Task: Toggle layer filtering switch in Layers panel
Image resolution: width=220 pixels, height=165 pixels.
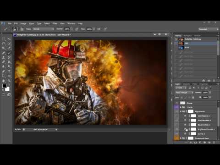Action: [211, 88]
